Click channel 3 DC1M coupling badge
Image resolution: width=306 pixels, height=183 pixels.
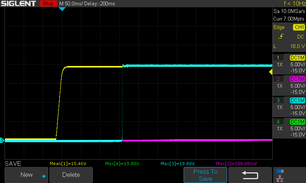pyautogui.click(x=298, y=100)
